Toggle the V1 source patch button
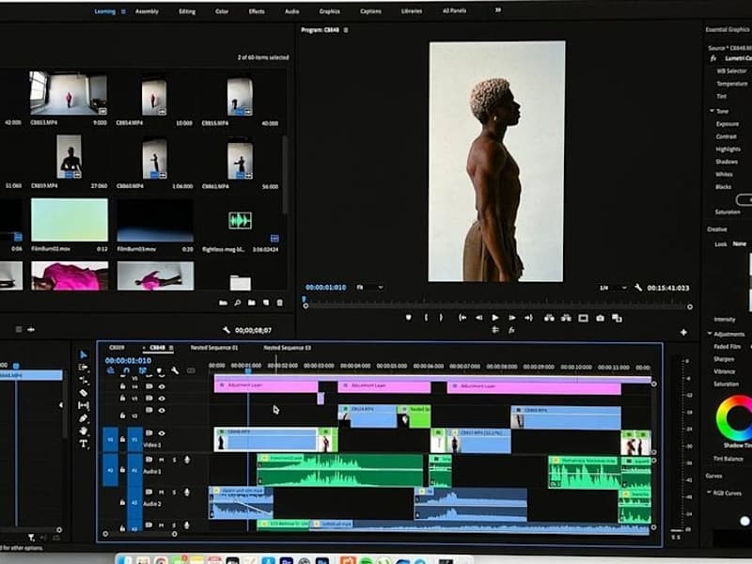Screen dimensions: 752x564 point(110,439)
